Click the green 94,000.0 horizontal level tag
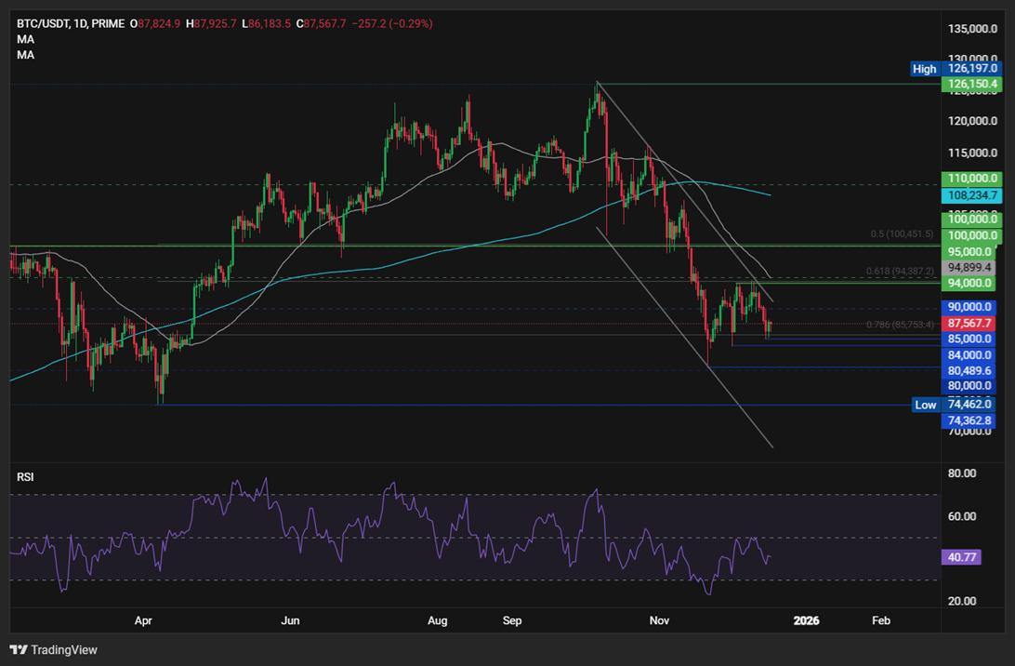Screen dimensions: 1015x666 [x=969, y=282]
